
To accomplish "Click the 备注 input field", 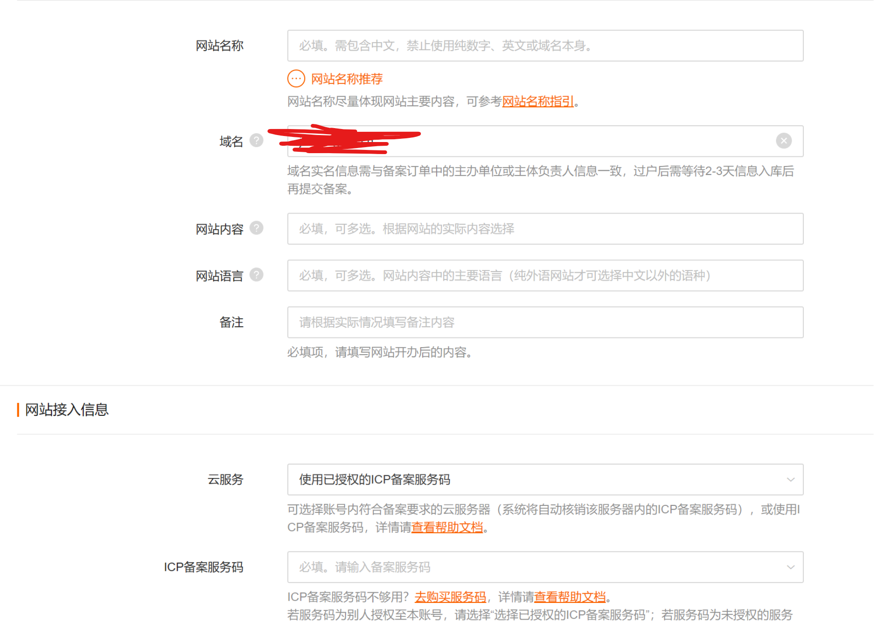I will click(545, 322).
